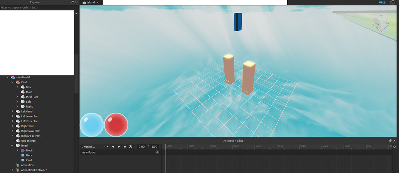
Task: Click the blue card object in viewport
Action: [x=238, y=22]
